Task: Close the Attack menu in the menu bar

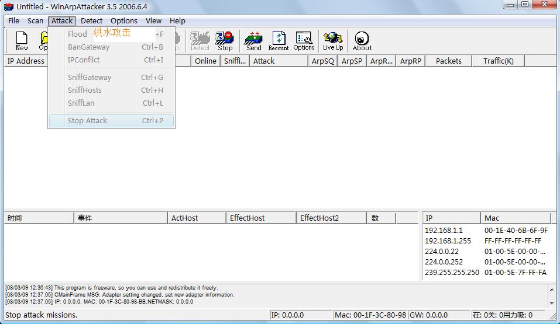Action: pyautogui.click(x=62, y=20)
